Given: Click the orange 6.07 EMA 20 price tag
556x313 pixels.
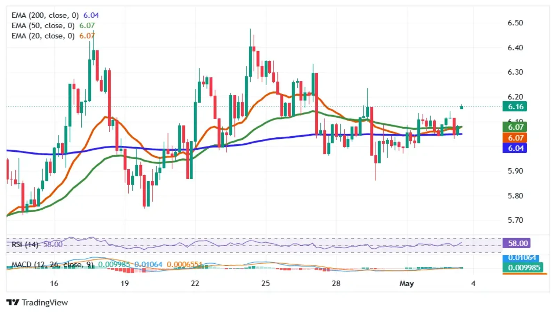Looking at the screenshot, I should pyautogui.click(x=515, y=138).
